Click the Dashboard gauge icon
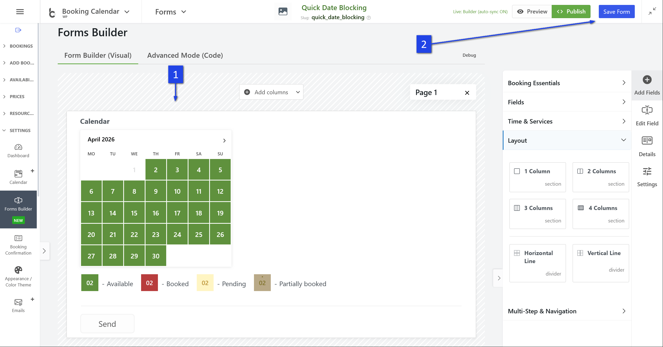663x347 pixels. (18, 147)
